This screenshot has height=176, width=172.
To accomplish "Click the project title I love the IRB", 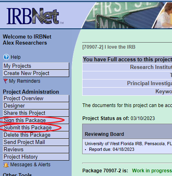I will click(x=120, y=47).
